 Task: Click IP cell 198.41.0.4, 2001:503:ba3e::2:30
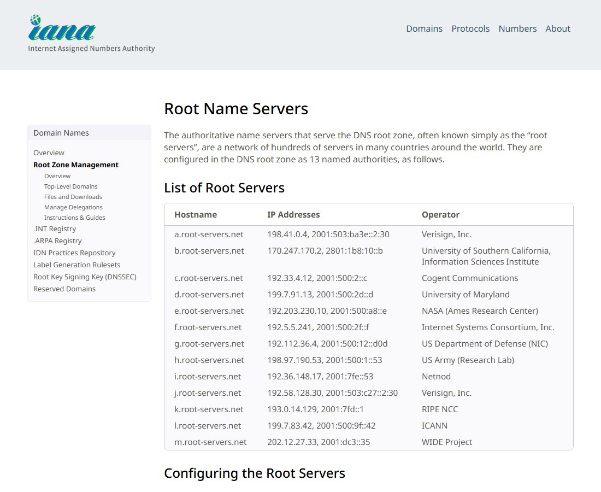point(328,235)
